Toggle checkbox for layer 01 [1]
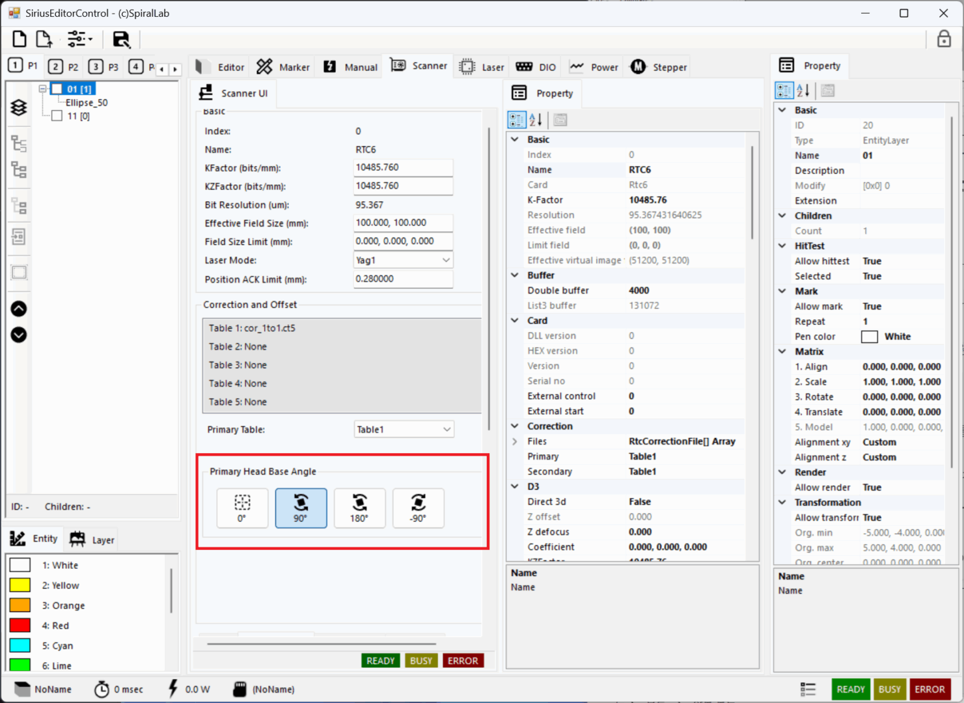964x703 pixels. point(57,89)
